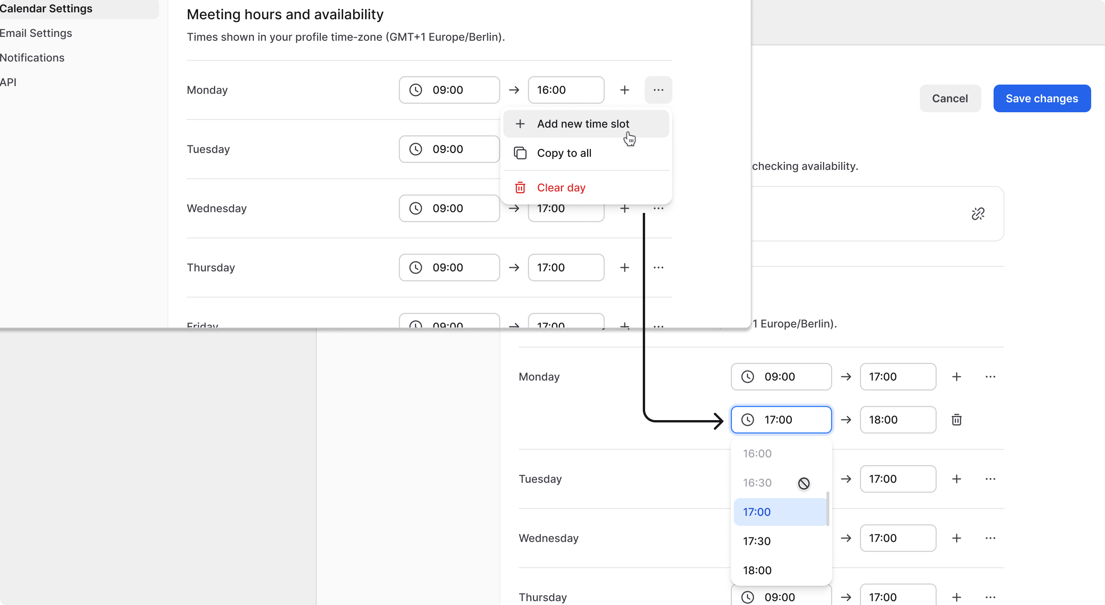Open the focused 17:00 start time field
Viewport: 1105px width, 605px height.
click(781, 420)
